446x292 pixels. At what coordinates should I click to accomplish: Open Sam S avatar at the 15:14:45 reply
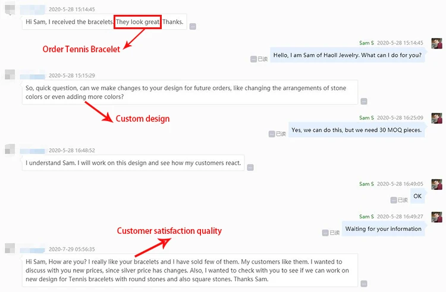[x=437, y=43]
